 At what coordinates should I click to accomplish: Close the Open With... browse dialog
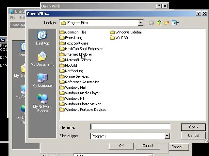coord(204,14)
